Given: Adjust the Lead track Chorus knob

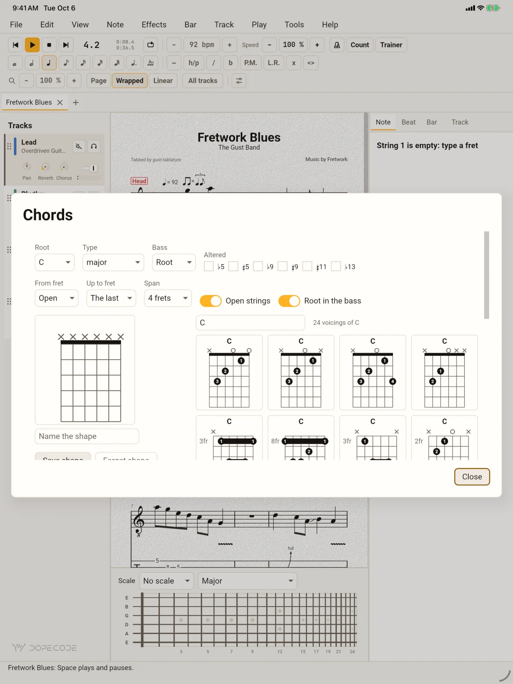Looking at the screenshot, I should pyautogui.click(x=64, y=167).
